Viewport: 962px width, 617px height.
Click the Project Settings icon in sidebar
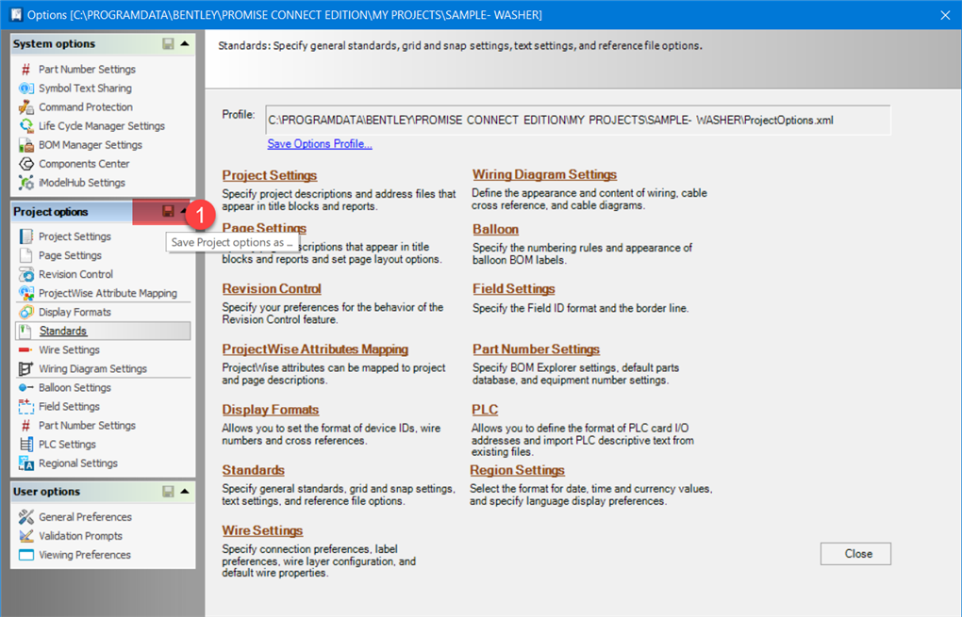tap(25, 236)
